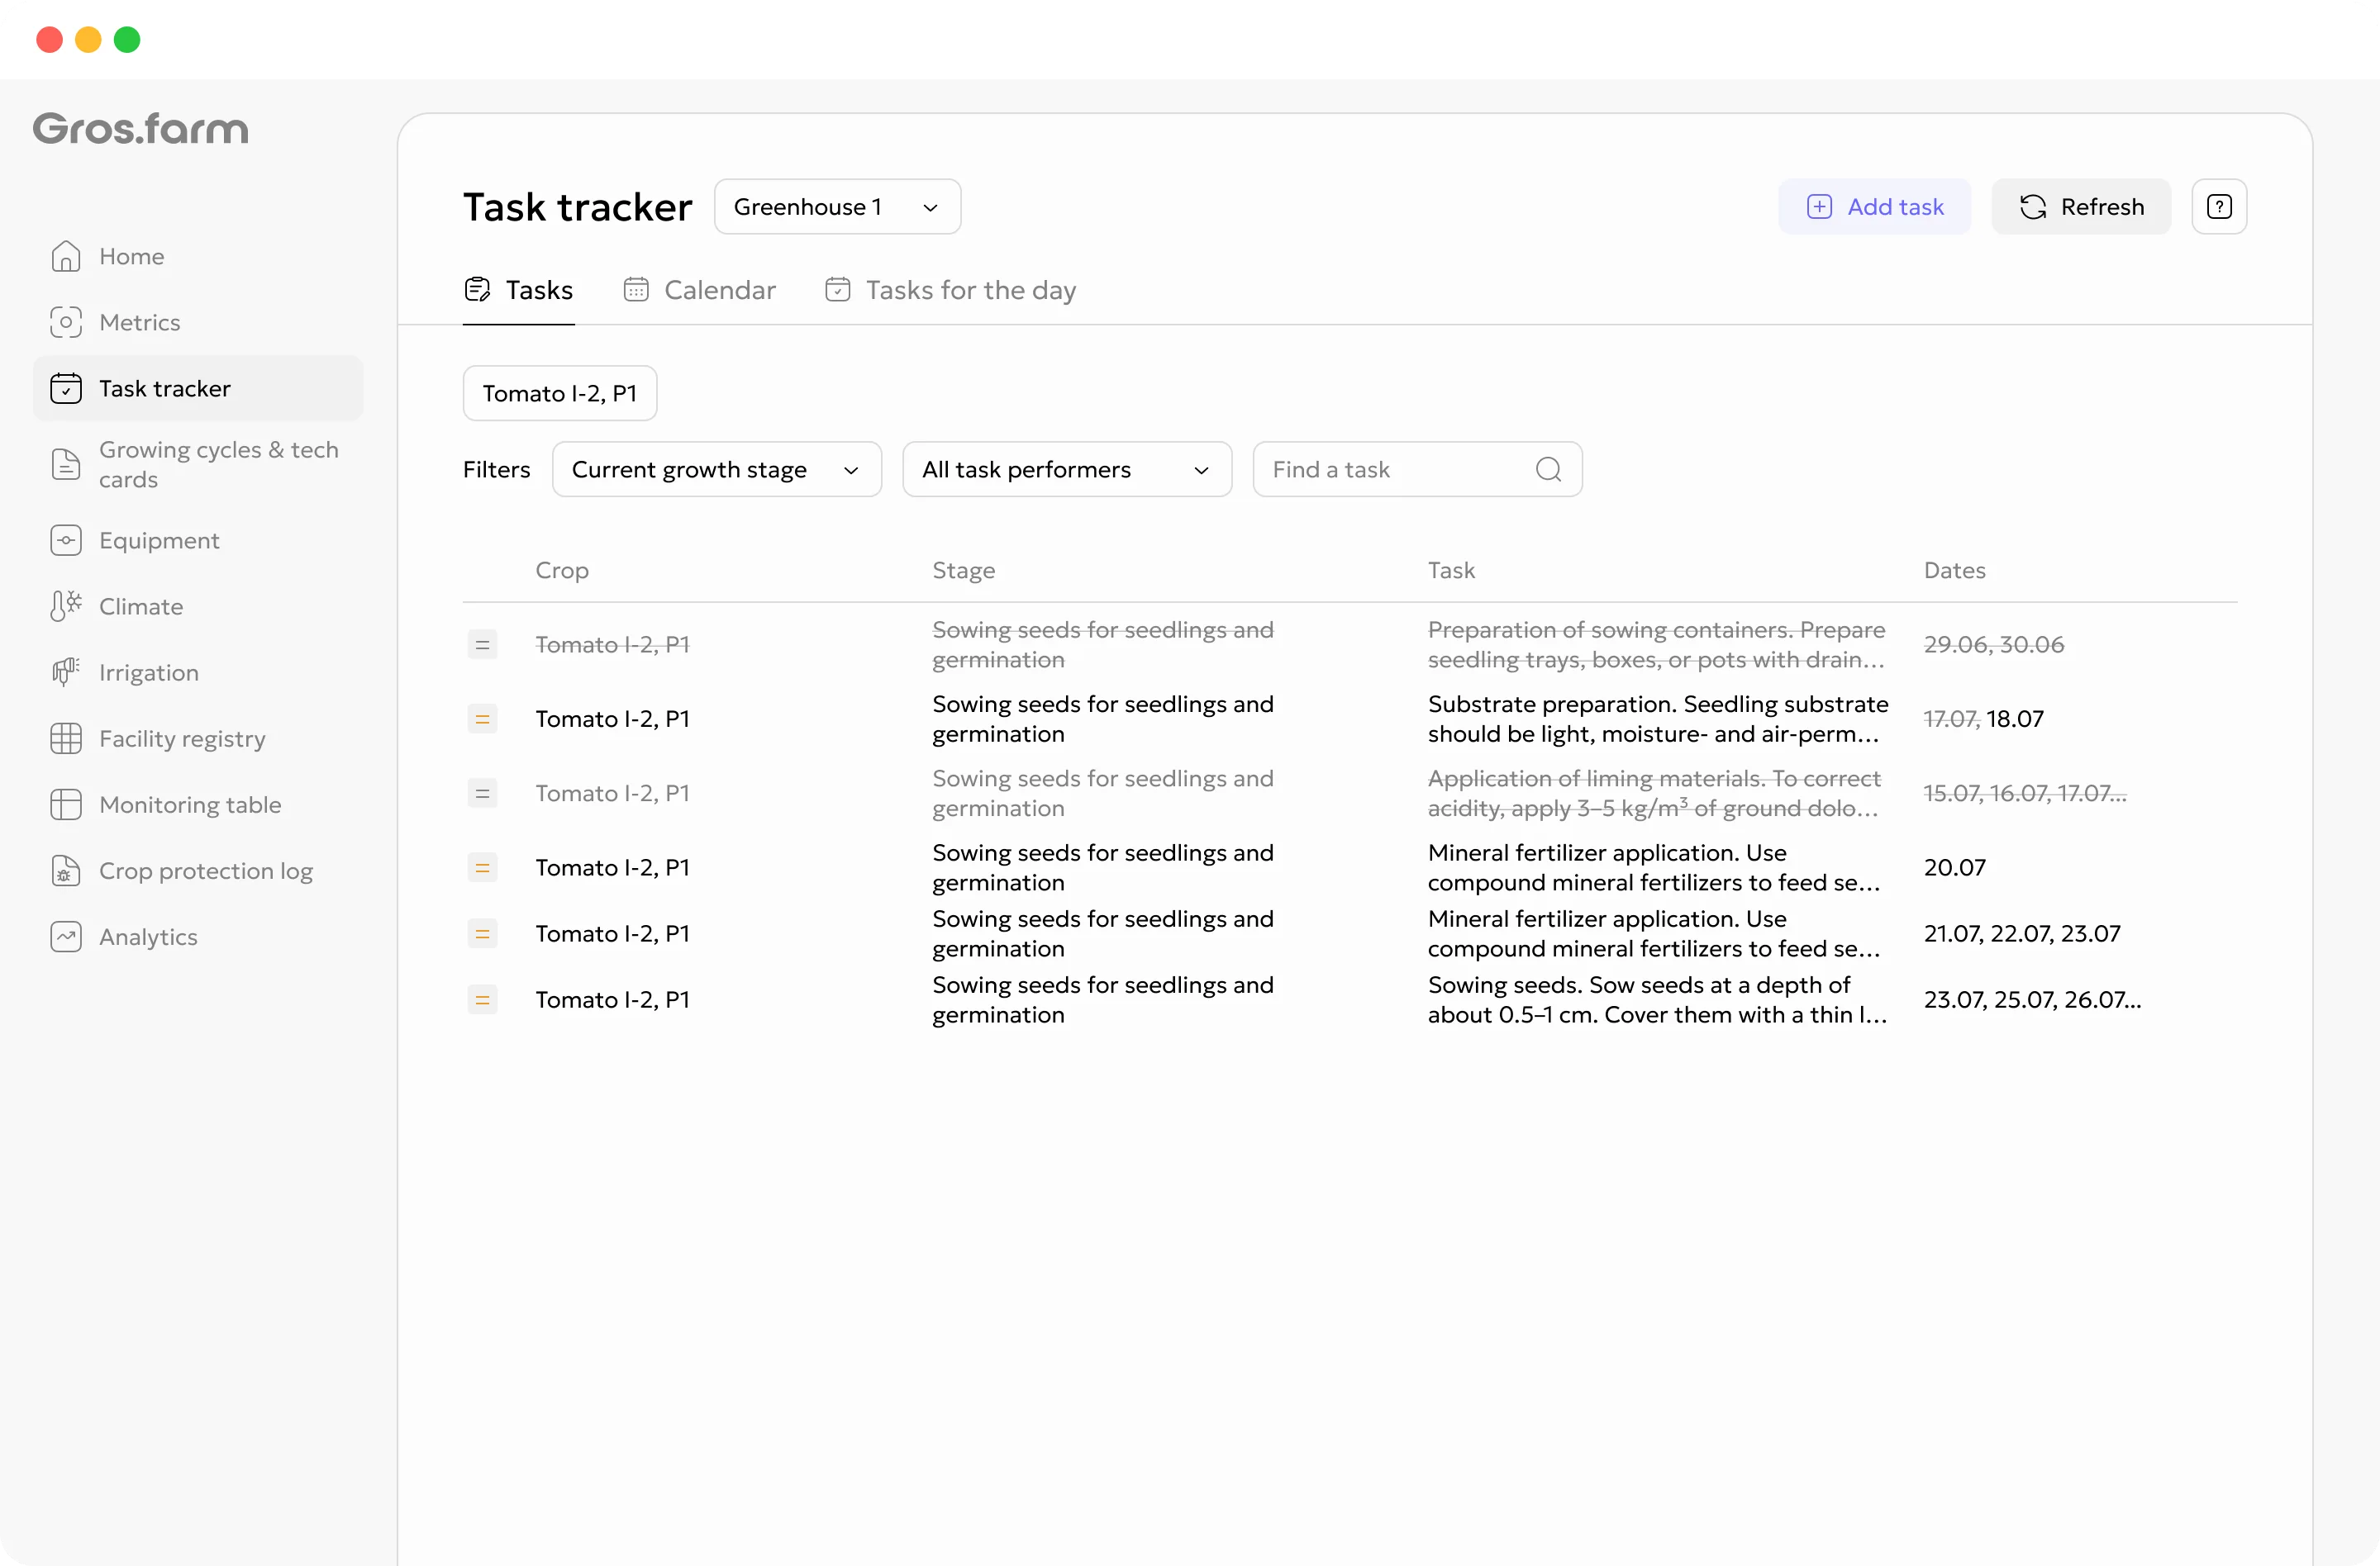Click the Facility registry grid icon
Image resolution: width=2380 pixels, height=1566 pixels.
66,738
